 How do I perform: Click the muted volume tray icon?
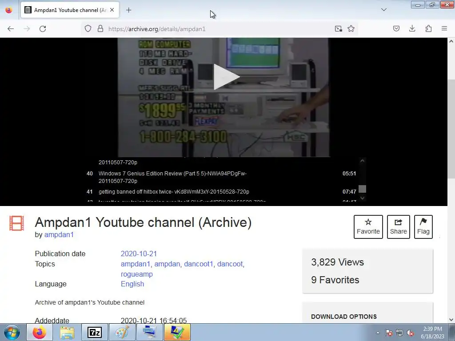410,333
